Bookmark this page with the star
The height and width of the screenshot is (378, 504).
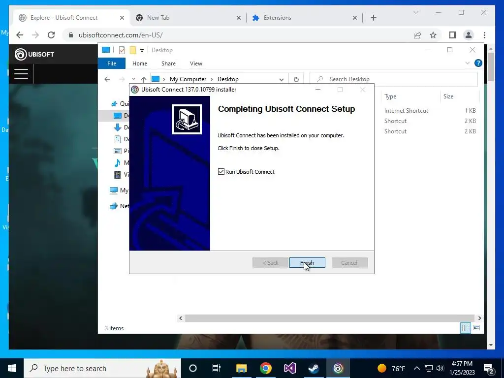tap(433, 35)
